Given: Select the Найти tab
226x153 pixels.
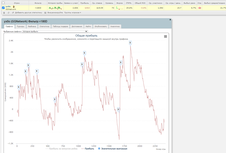Looking at the screenshot, I should coord(88,27).
